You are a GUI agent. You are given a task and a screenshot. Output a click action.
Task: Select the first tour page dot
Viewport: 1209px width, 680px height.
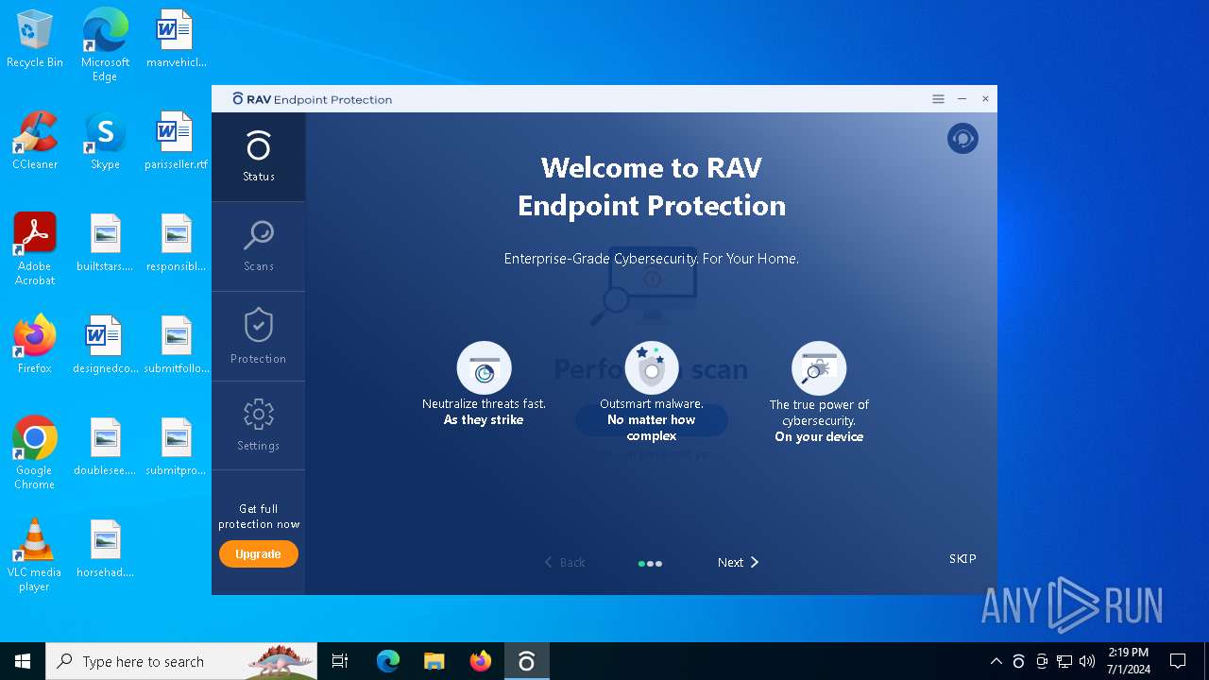[642, 564]
